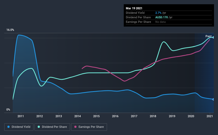This screenshot has height=135, width=218.
Task: Click the 2011 x-axis year label
Action: [21, 116]
